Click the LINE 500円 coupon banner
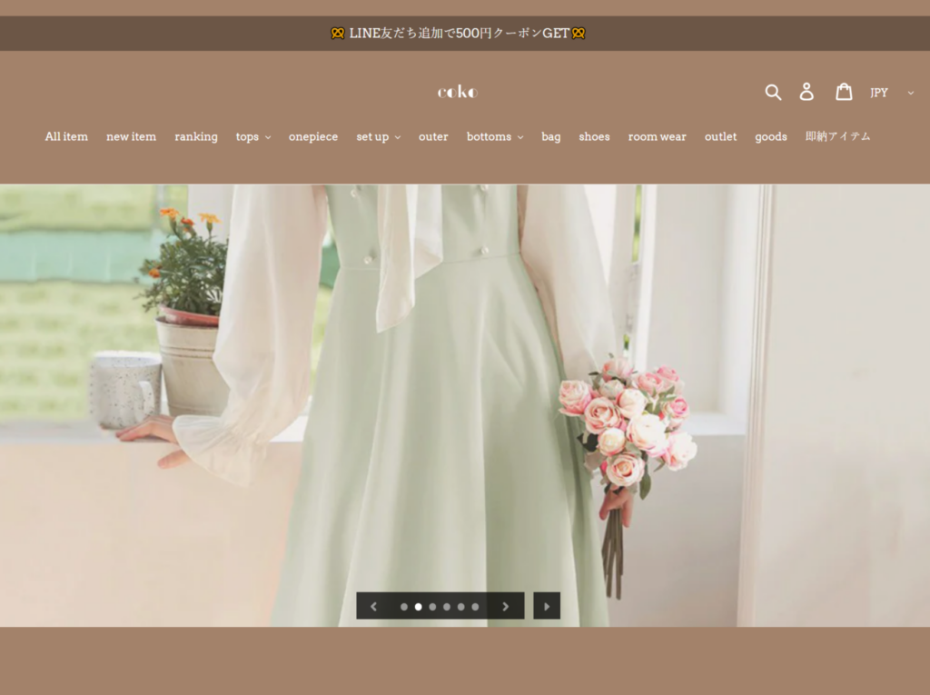Viewport: 930px width, 695px height. tap(458, 34)
